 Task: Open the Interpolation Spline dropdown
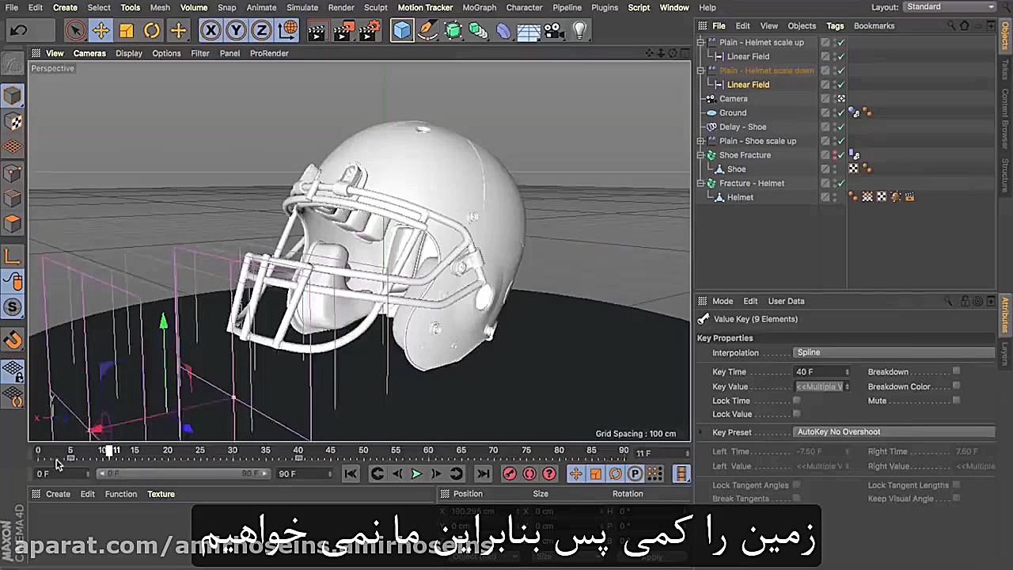(x=893, y=352)
